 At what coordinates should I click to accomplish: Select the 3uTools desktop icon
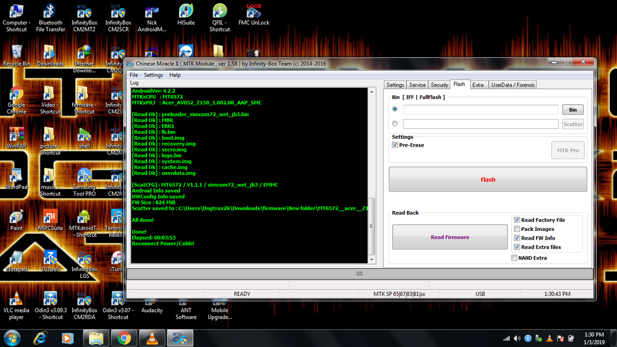(50, 261)
